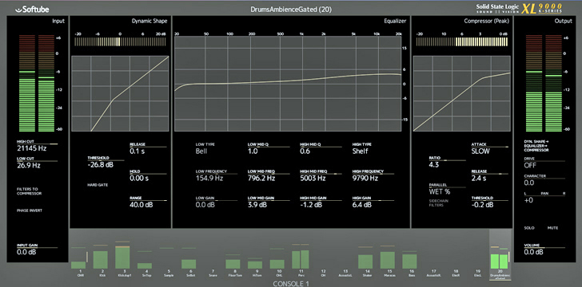Viewport: 582px width, 287px height.
Task: Adjust Character 0.0 value
Action: click(x=544, y=180)
